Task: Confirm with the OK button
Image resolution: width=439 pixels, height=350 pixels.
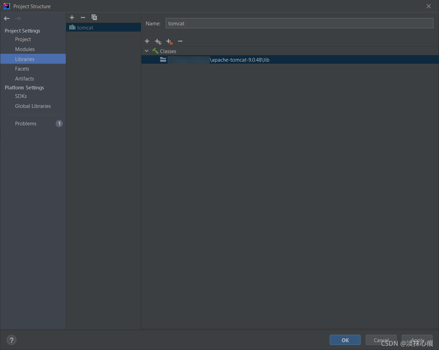Action: click(x=345, y=340)
